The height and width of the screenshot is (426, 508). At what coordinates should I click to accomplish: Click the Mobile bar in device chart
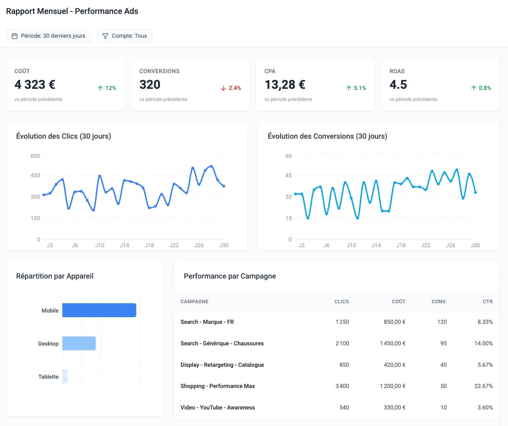99,310
